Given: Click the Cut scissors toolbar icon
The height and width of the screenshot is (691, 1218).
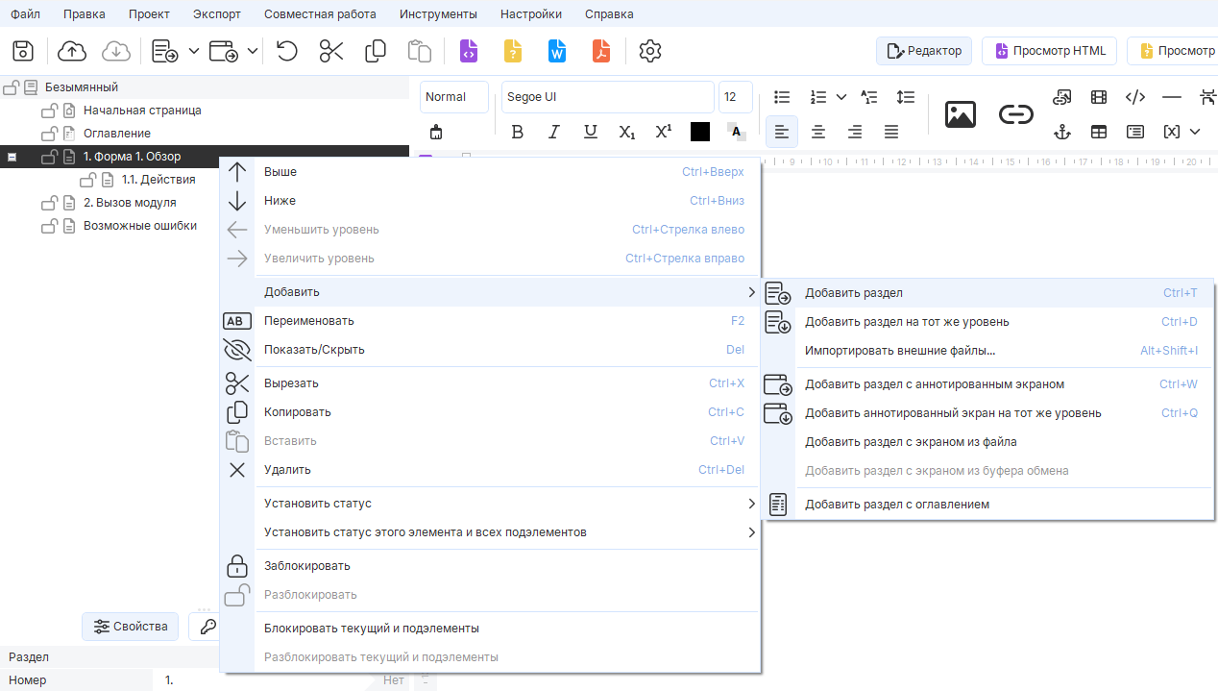Looking at the screenshot, I should click(331, 51).
